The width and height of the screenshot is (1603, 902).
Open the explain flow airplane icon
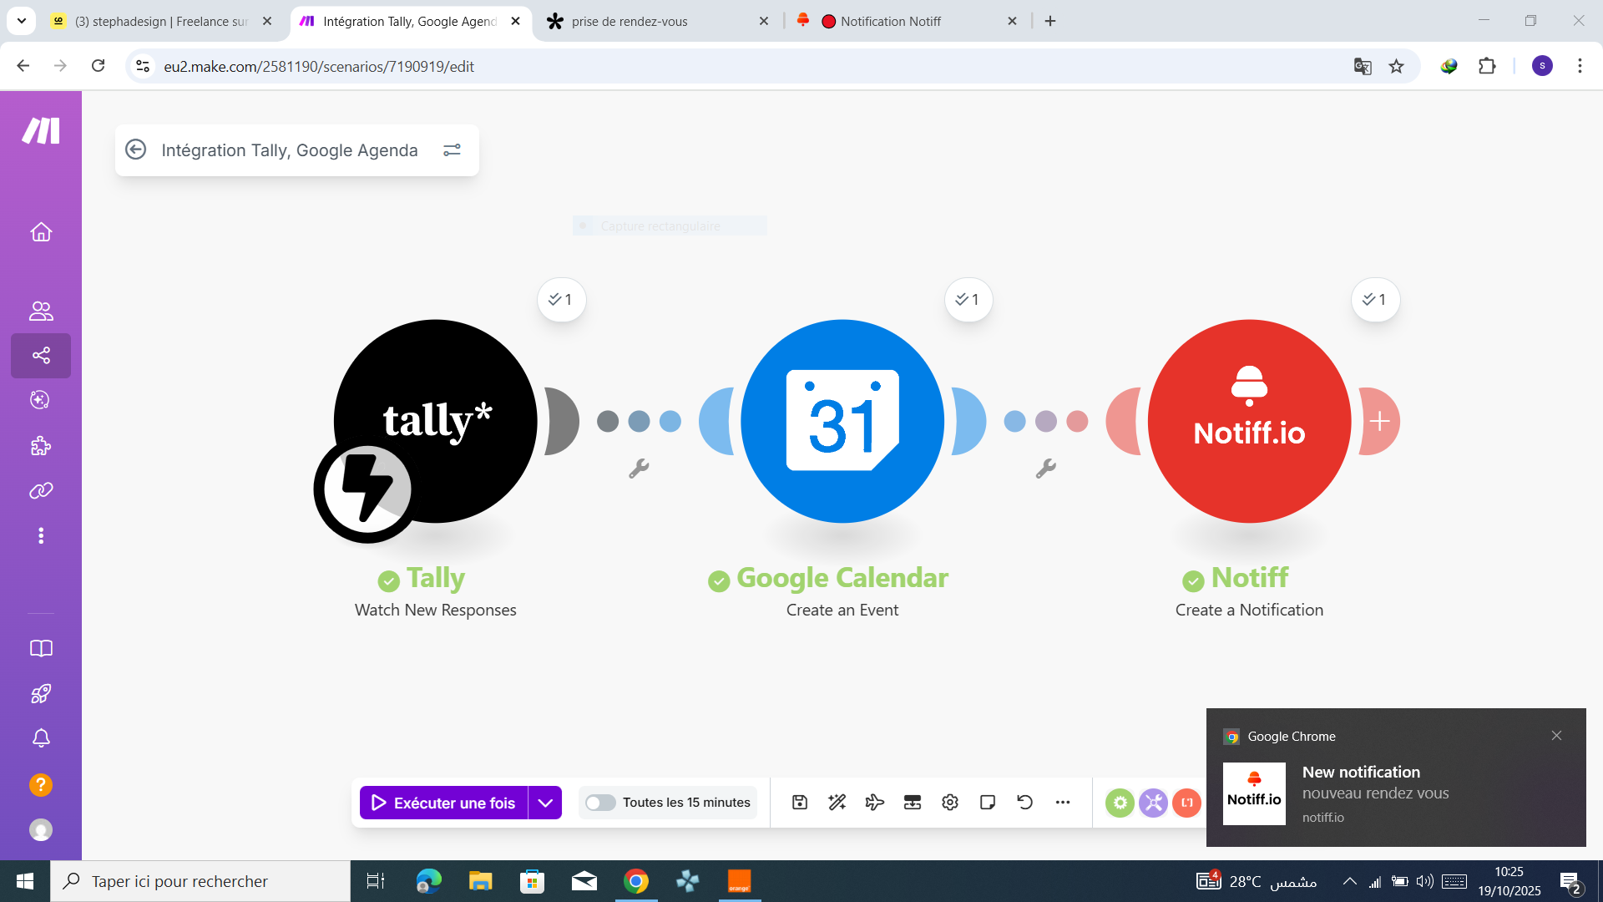[x=874, y=803]
